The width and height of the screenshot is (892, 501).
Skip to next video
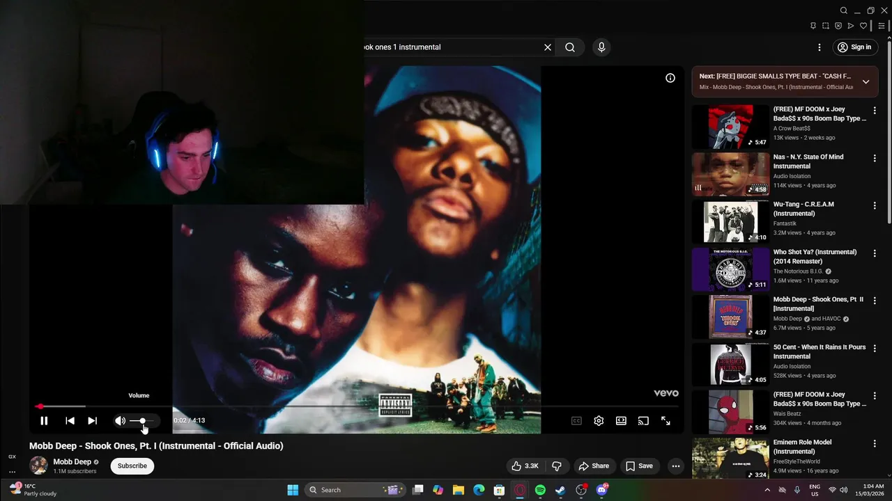(92, 420)
